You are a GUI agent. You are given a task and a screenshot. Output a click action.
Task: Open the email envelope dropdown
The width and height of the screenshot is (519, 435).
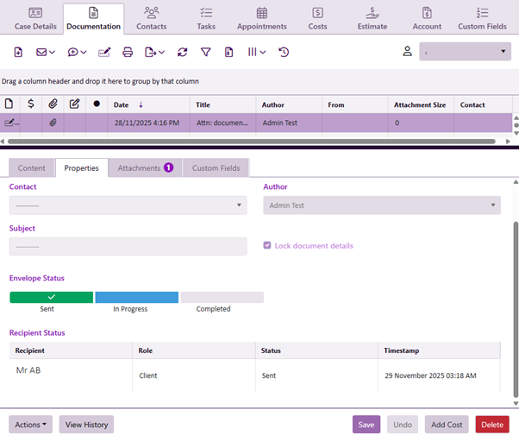tap(45, 53)
